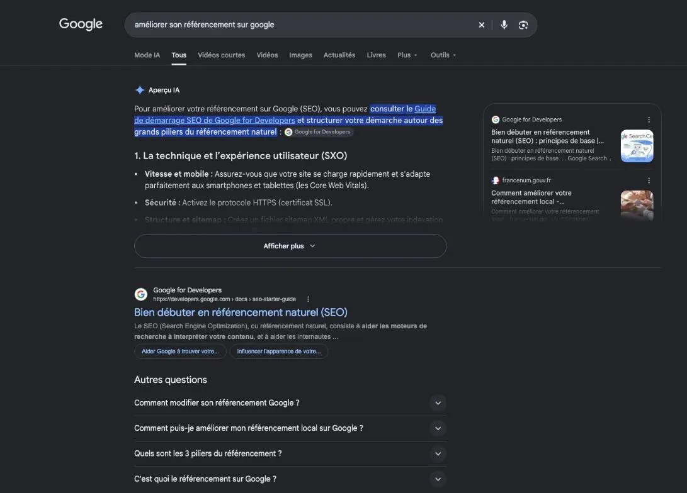This screenshot has width=687, height=493.
Task: Open the Livres tab
Action: (377, 55)
